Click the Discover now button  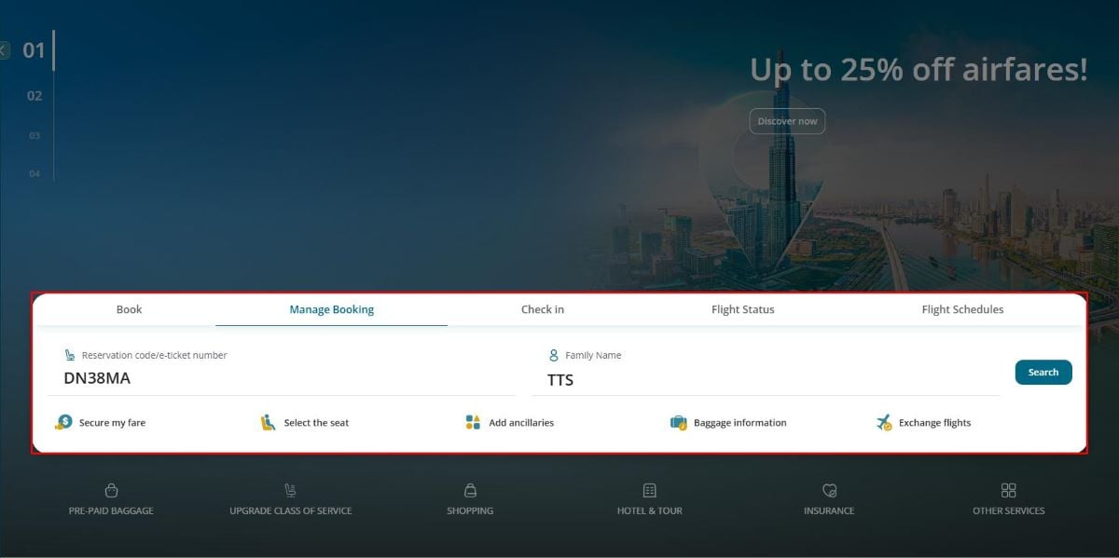pos(787,121)
